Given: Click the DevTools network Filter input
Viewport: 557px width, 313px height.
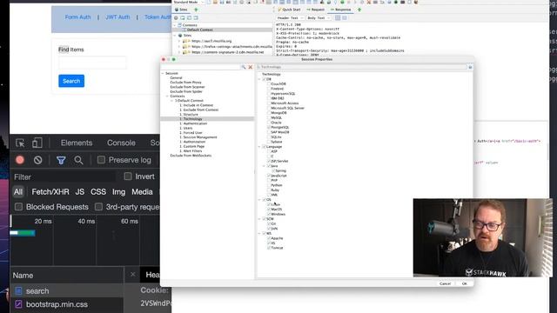Looking at the screenshot, I should pyautogui.click(x=64, y=176).
